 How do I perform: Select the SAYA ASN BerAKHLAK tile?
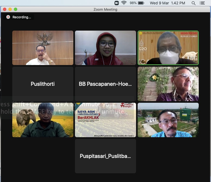[106, 120]
